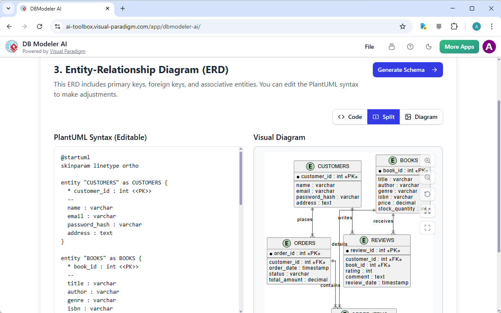
Task: Open the browser tab search chevron
Action: (x=8, y=8)
